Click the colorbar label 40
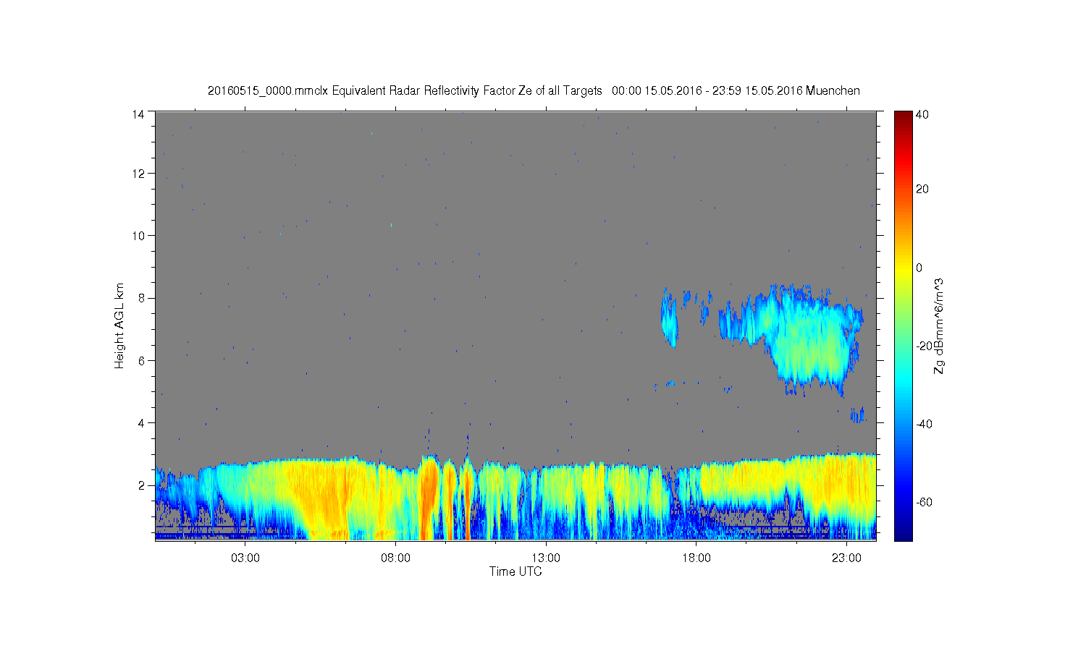The width and height of the screenshot is (1086, 651). (x=922, y=114)
